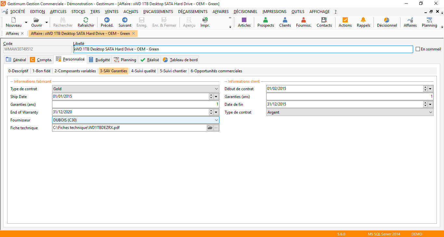Switch to the Compta. tab
444x237 pixels.
41,60
